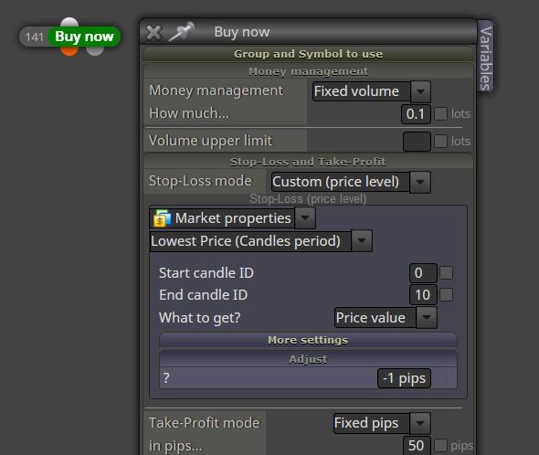Edit the Start candle ID value
539x455 pixels.
423,273
